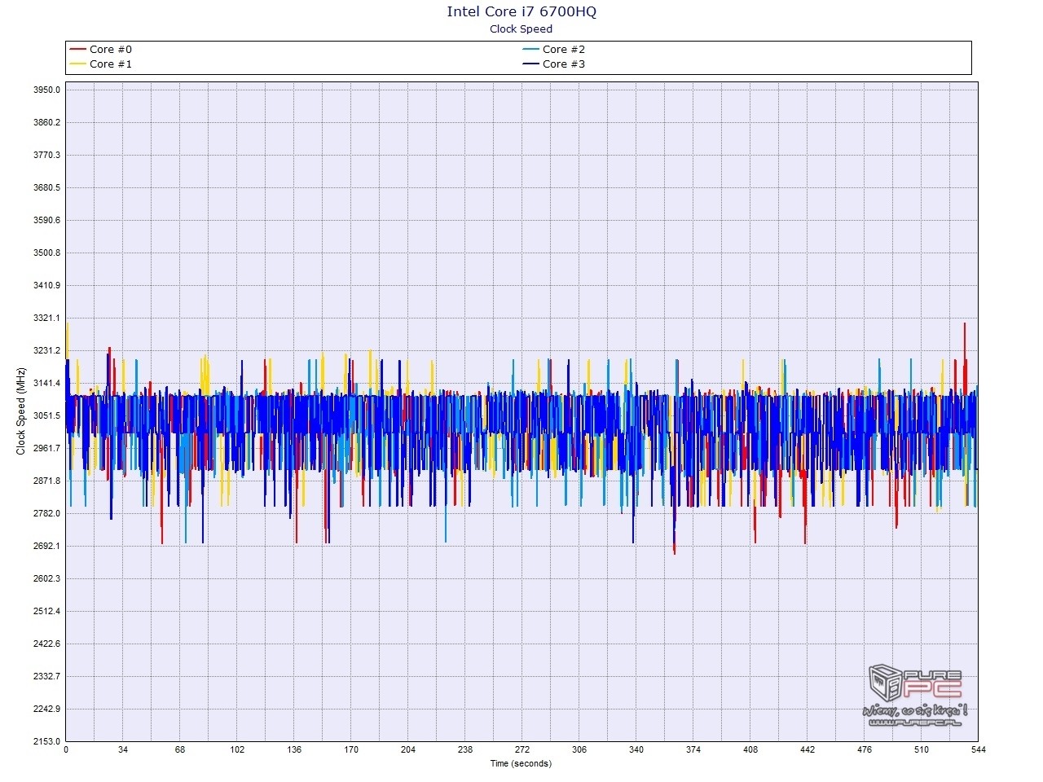
Task: Select the red Core #0 color line
Action: tap(78, 50)
